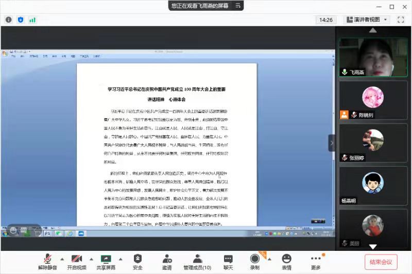Viewport: 412px width, 274px height.
Task: Start sharing with 共享屏幕 icon
Action: point(106,259)
